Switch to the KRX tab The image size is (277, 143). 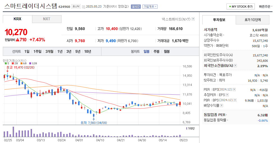[x=17, y=19]
